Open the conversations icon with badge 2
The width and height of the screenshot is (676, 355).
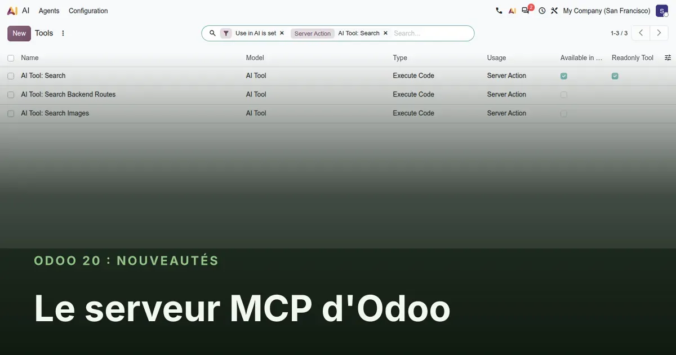[x=526, y=10]
